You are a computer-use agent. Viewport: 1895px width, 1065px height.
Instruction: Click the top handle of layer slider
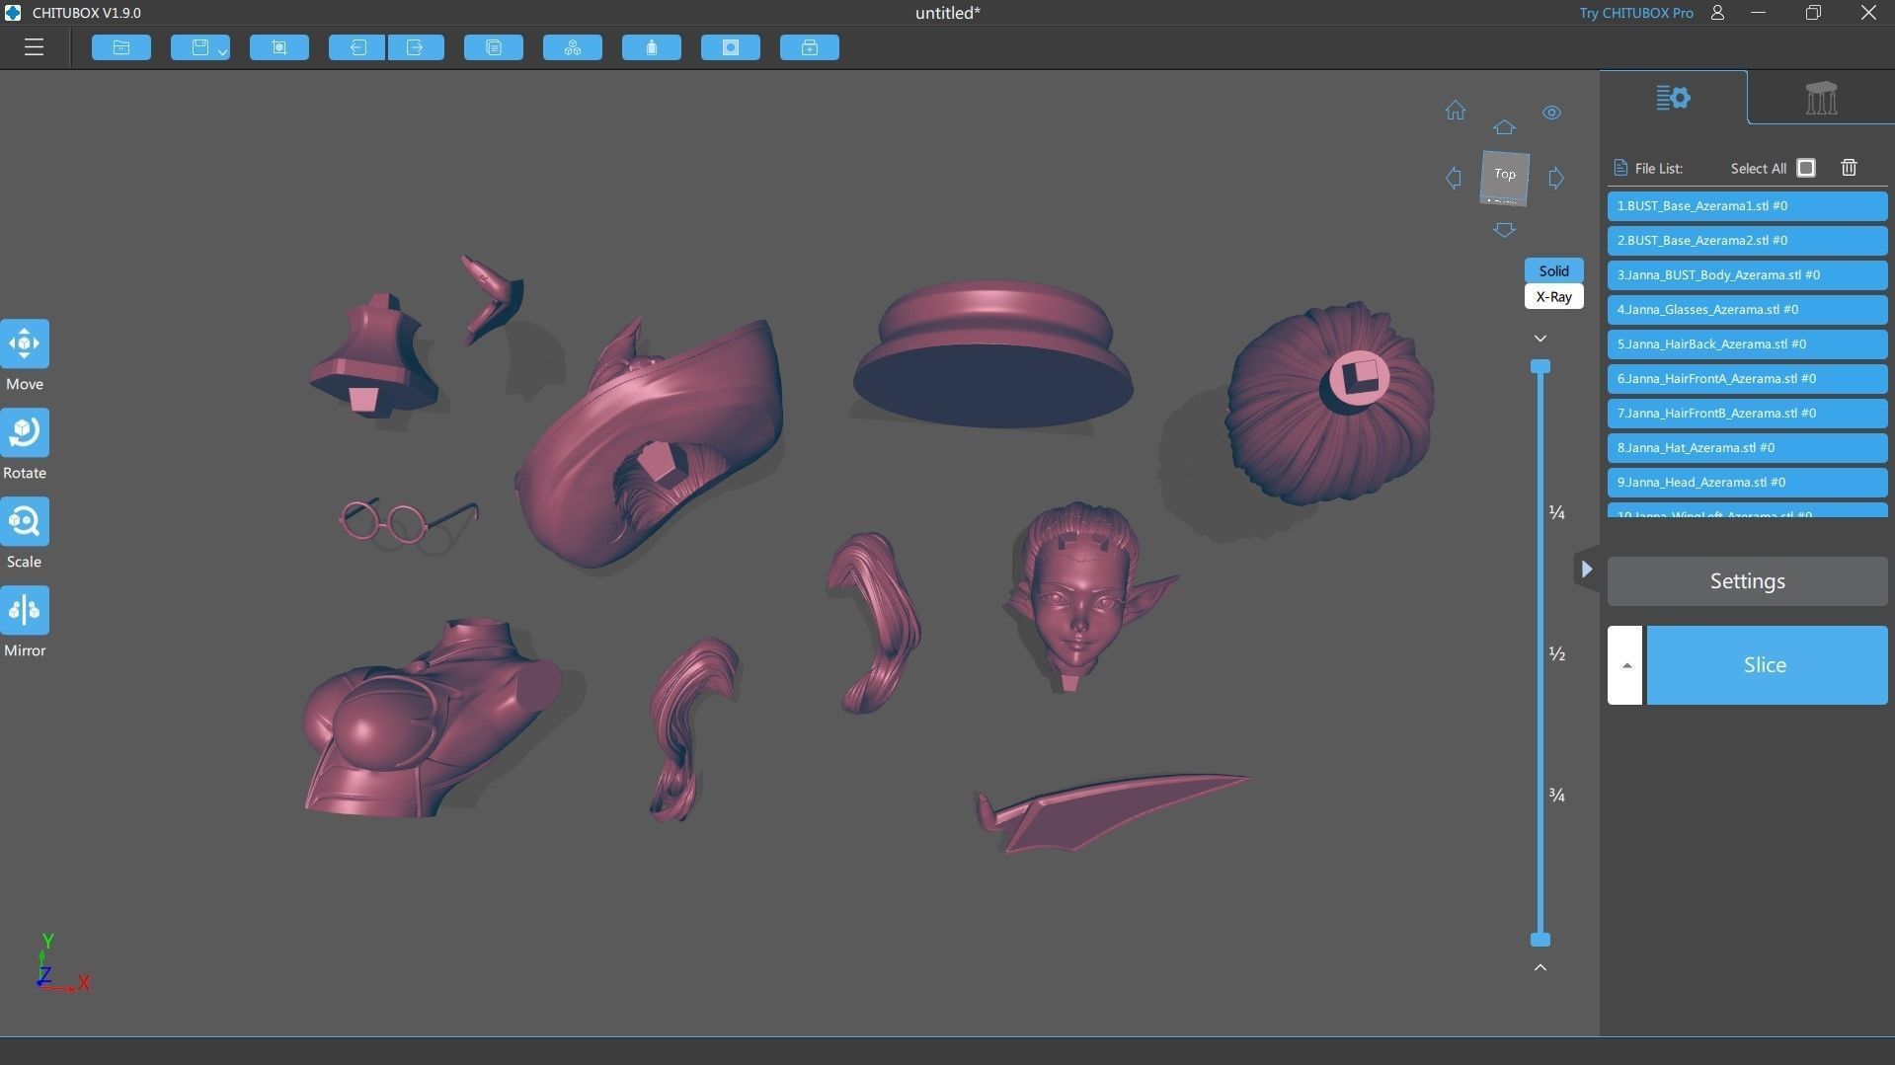(1540, 366)
